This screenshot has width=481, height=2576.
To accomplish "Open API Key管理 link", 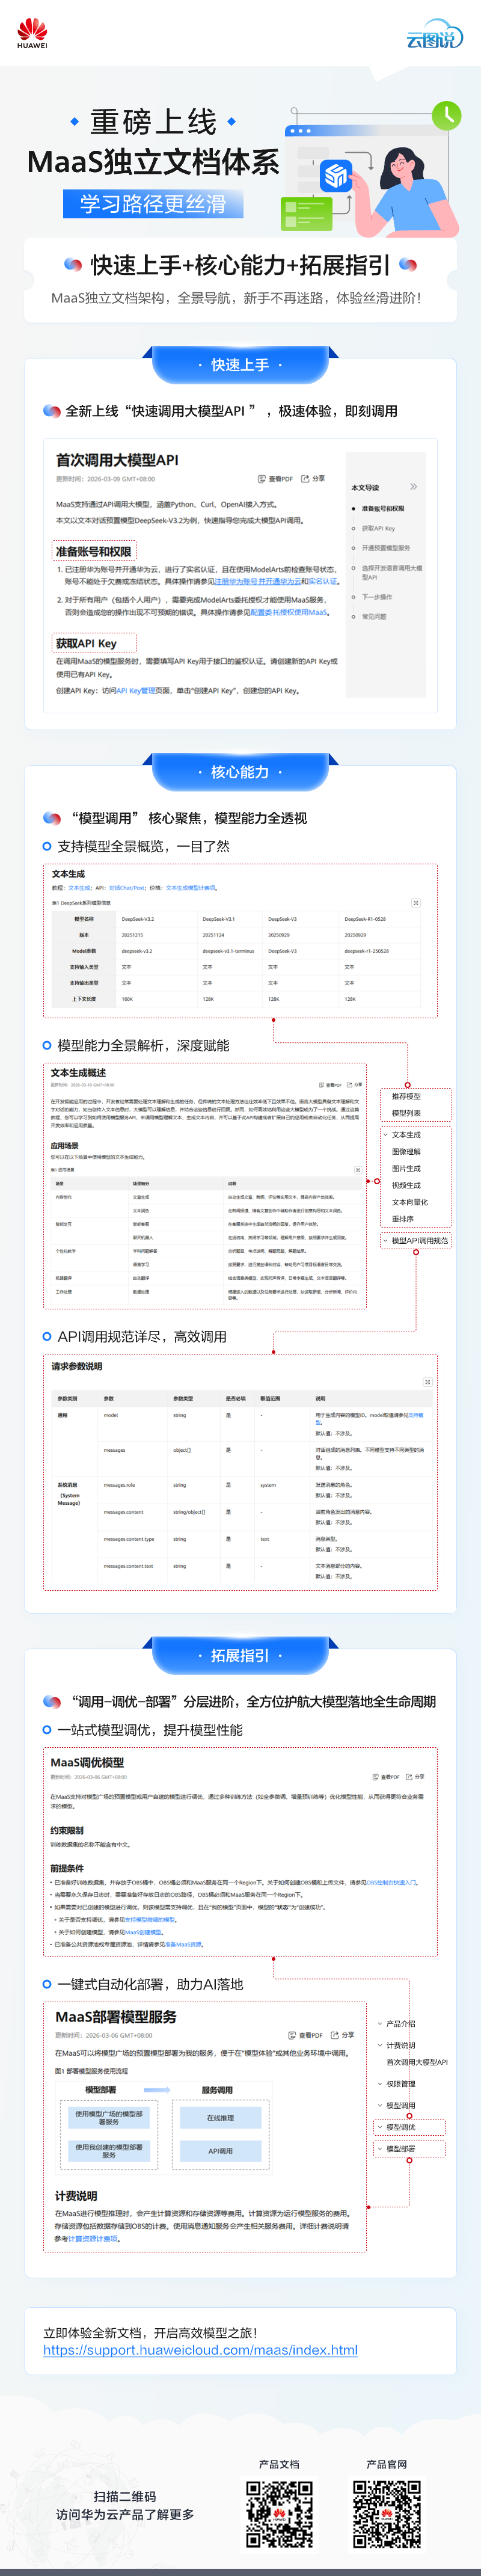I will coord(136,690).
